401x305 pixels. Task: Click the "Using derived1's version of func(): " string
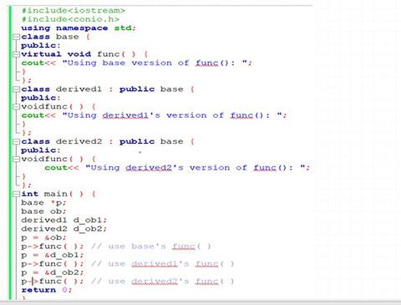tap(173, 115)
